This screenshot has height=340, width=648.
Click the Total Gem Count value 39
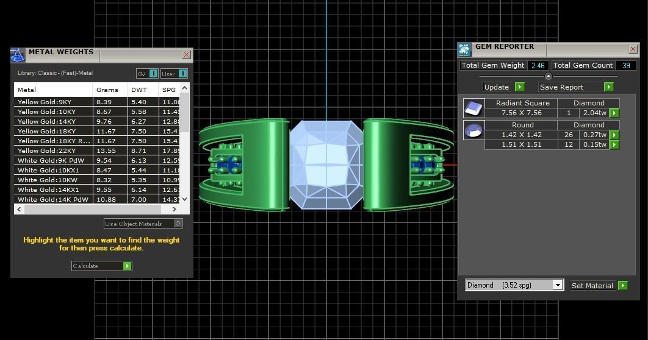click(626, 65)
